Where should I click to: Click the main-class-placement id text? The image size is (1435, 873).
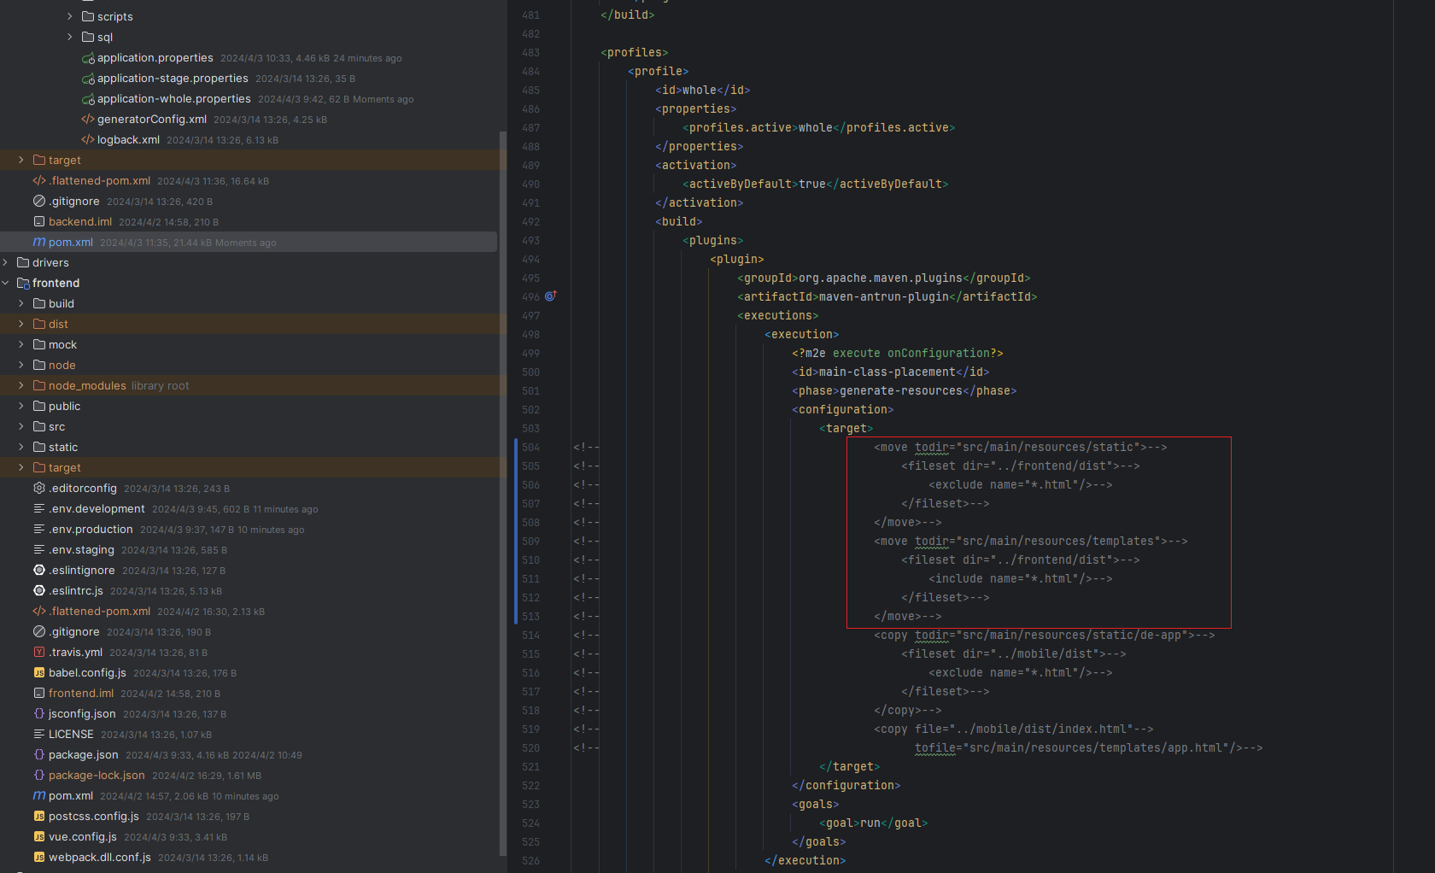point(887,372)
